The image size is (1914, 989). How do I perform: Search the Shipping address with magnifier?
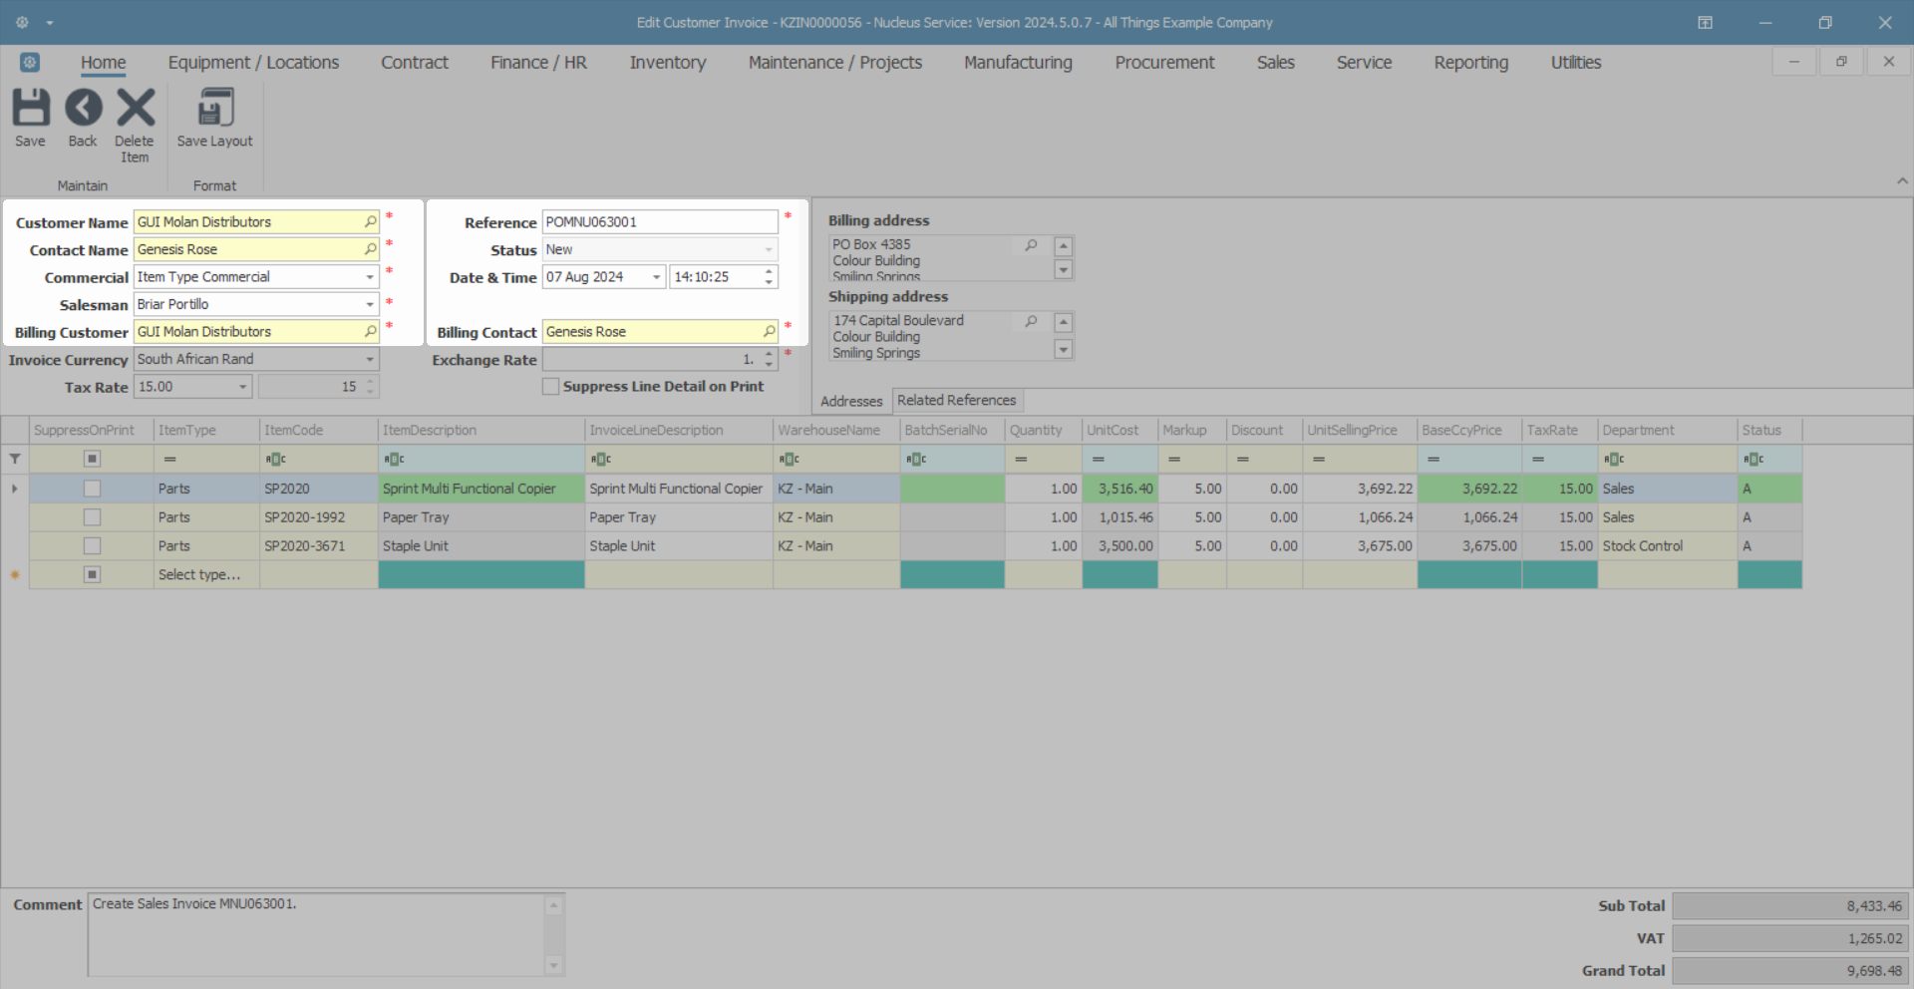tap(1032, 321)
